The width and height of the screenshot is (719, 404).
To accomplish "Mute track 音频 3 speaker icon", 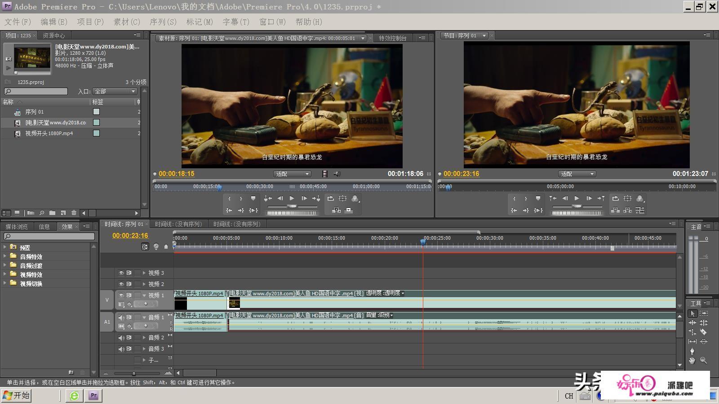I will 121,349.
